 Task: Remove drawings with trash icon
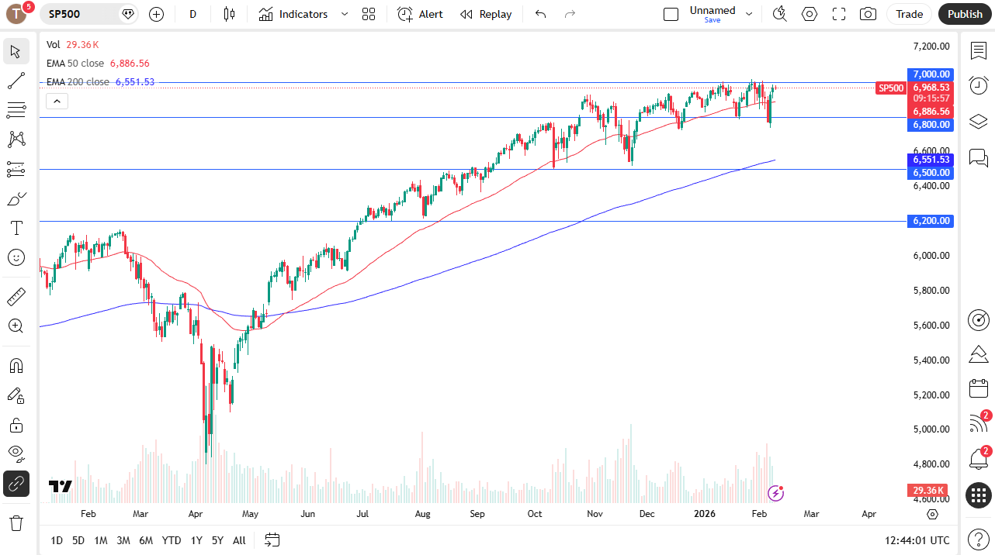16,522
